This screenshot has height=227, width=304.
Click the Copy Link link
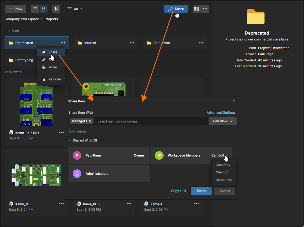(178, 191)
